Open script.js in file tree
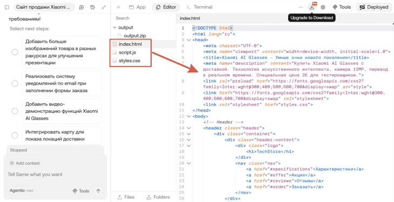 tap(128, 52)
